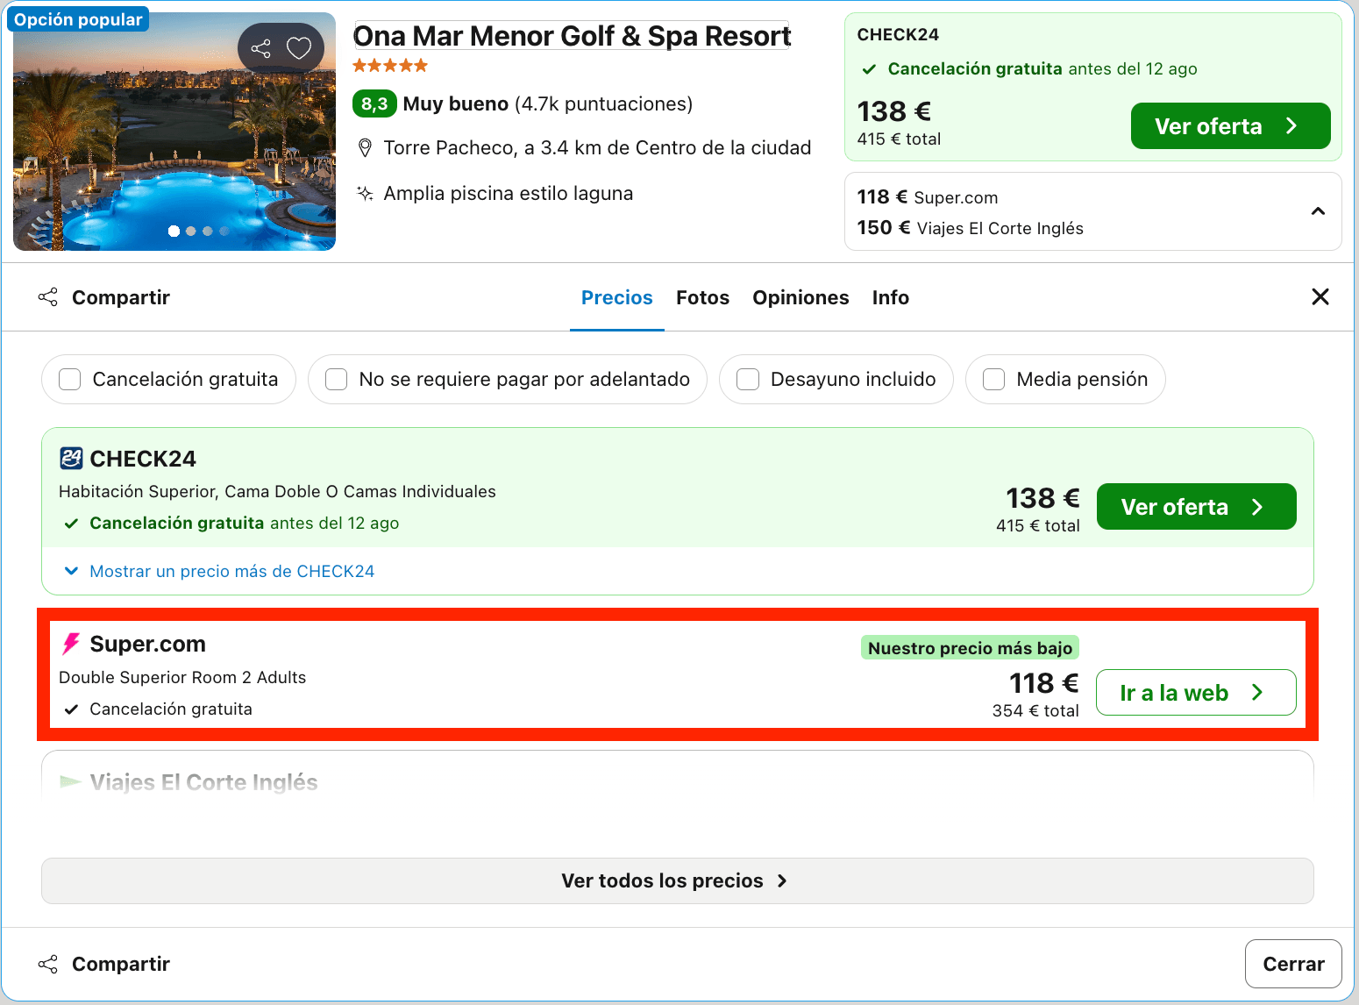
Task: Click the 354 € total text
Action: 1035,711
